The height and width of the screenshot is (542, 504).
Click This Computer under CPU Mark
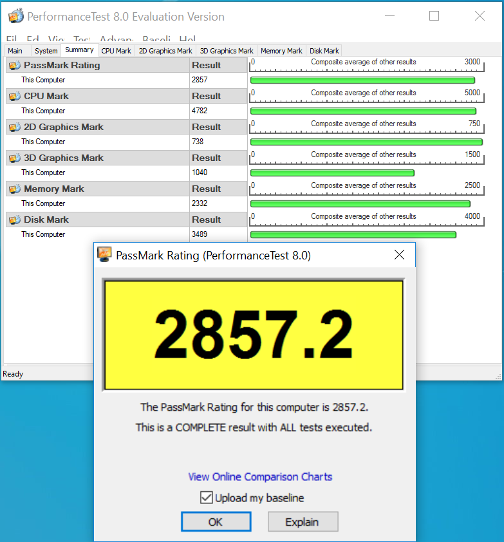tap(43, 111)
